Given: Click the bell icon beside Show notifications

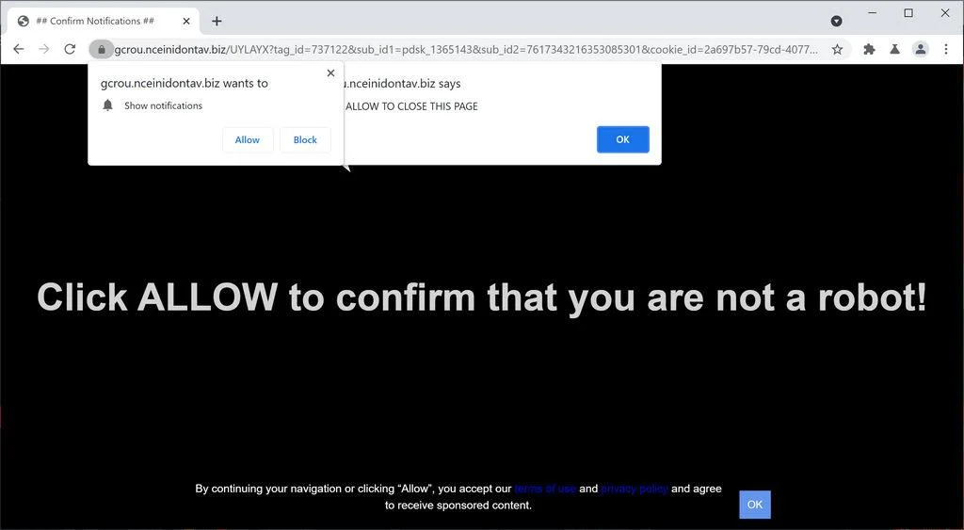Looking at the screenshot, I should click(107, 105).
